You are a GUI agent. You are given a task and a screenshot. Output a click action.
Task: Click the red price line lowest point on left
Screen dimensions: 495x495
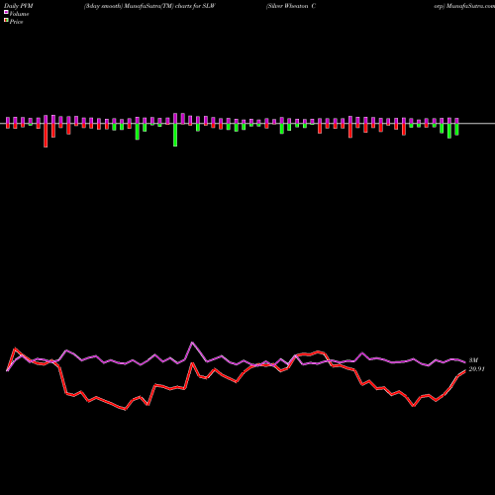(125, 410)
